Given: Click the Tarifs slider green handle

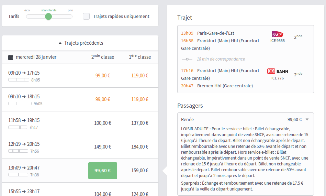Looking at the screenshot, I should [x=48, y=17].
